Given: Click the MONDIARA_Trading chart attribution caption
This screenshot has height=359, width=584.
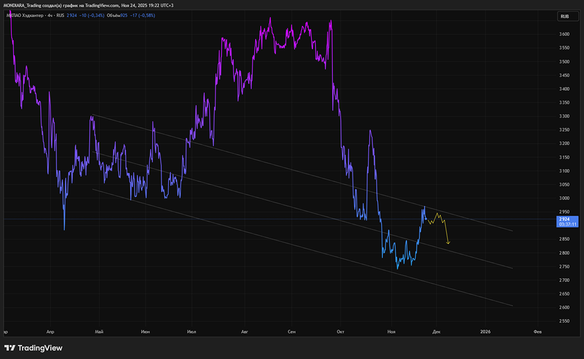Looking at the screenshot, I should pos(88,5).
